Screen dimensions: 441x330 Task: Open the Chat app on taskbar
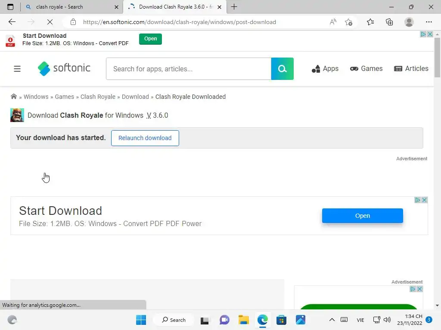click(x=224, y=320)
